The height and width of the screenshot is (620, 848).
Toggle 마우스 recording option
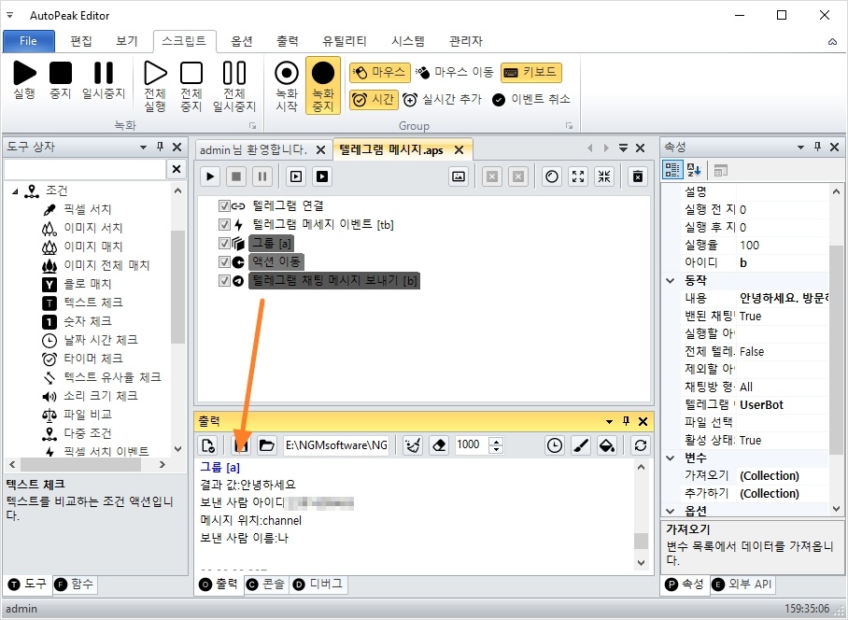[x=380, y=72]
